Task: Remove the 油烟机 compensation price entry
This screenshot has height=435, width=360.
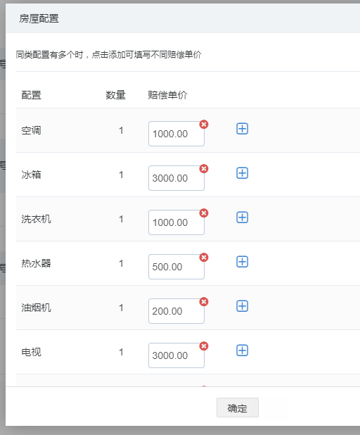Action: tap(204, 302)
